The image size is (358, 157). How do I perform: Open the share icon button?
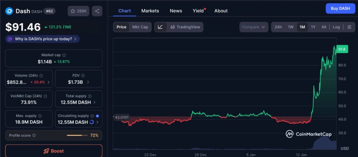[x=97, y=11]
